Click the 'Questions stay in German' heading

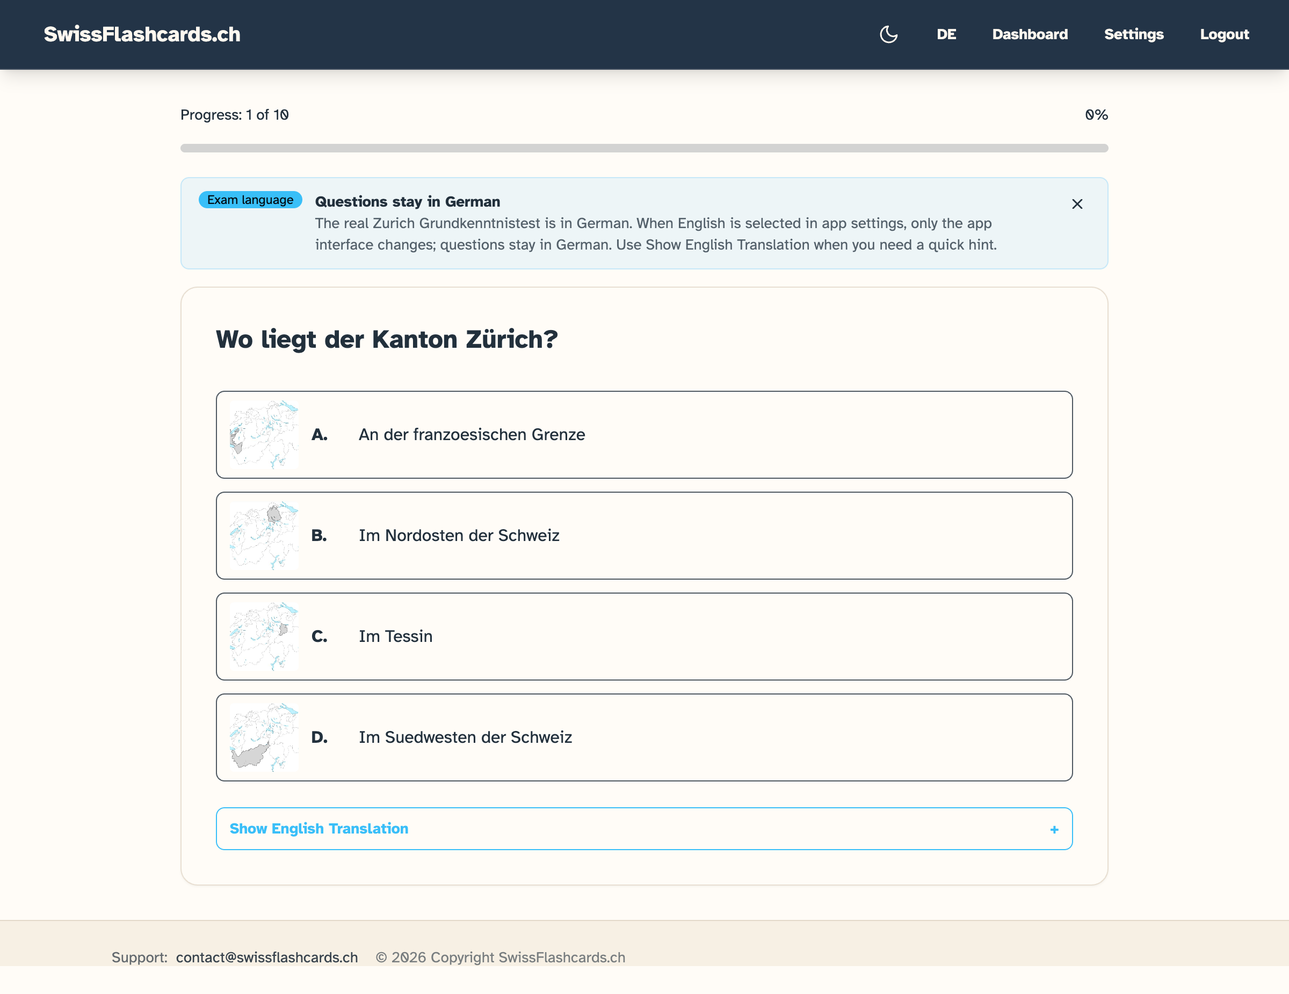point(407,202)
